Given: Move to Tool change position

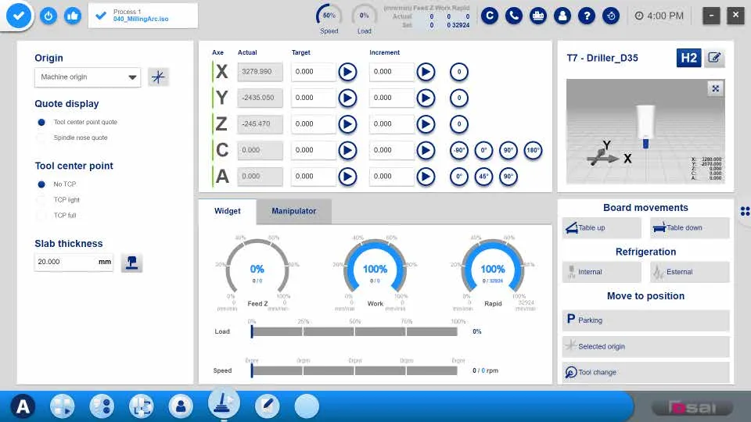Looking at the screenshot, I should coord(645,372).
